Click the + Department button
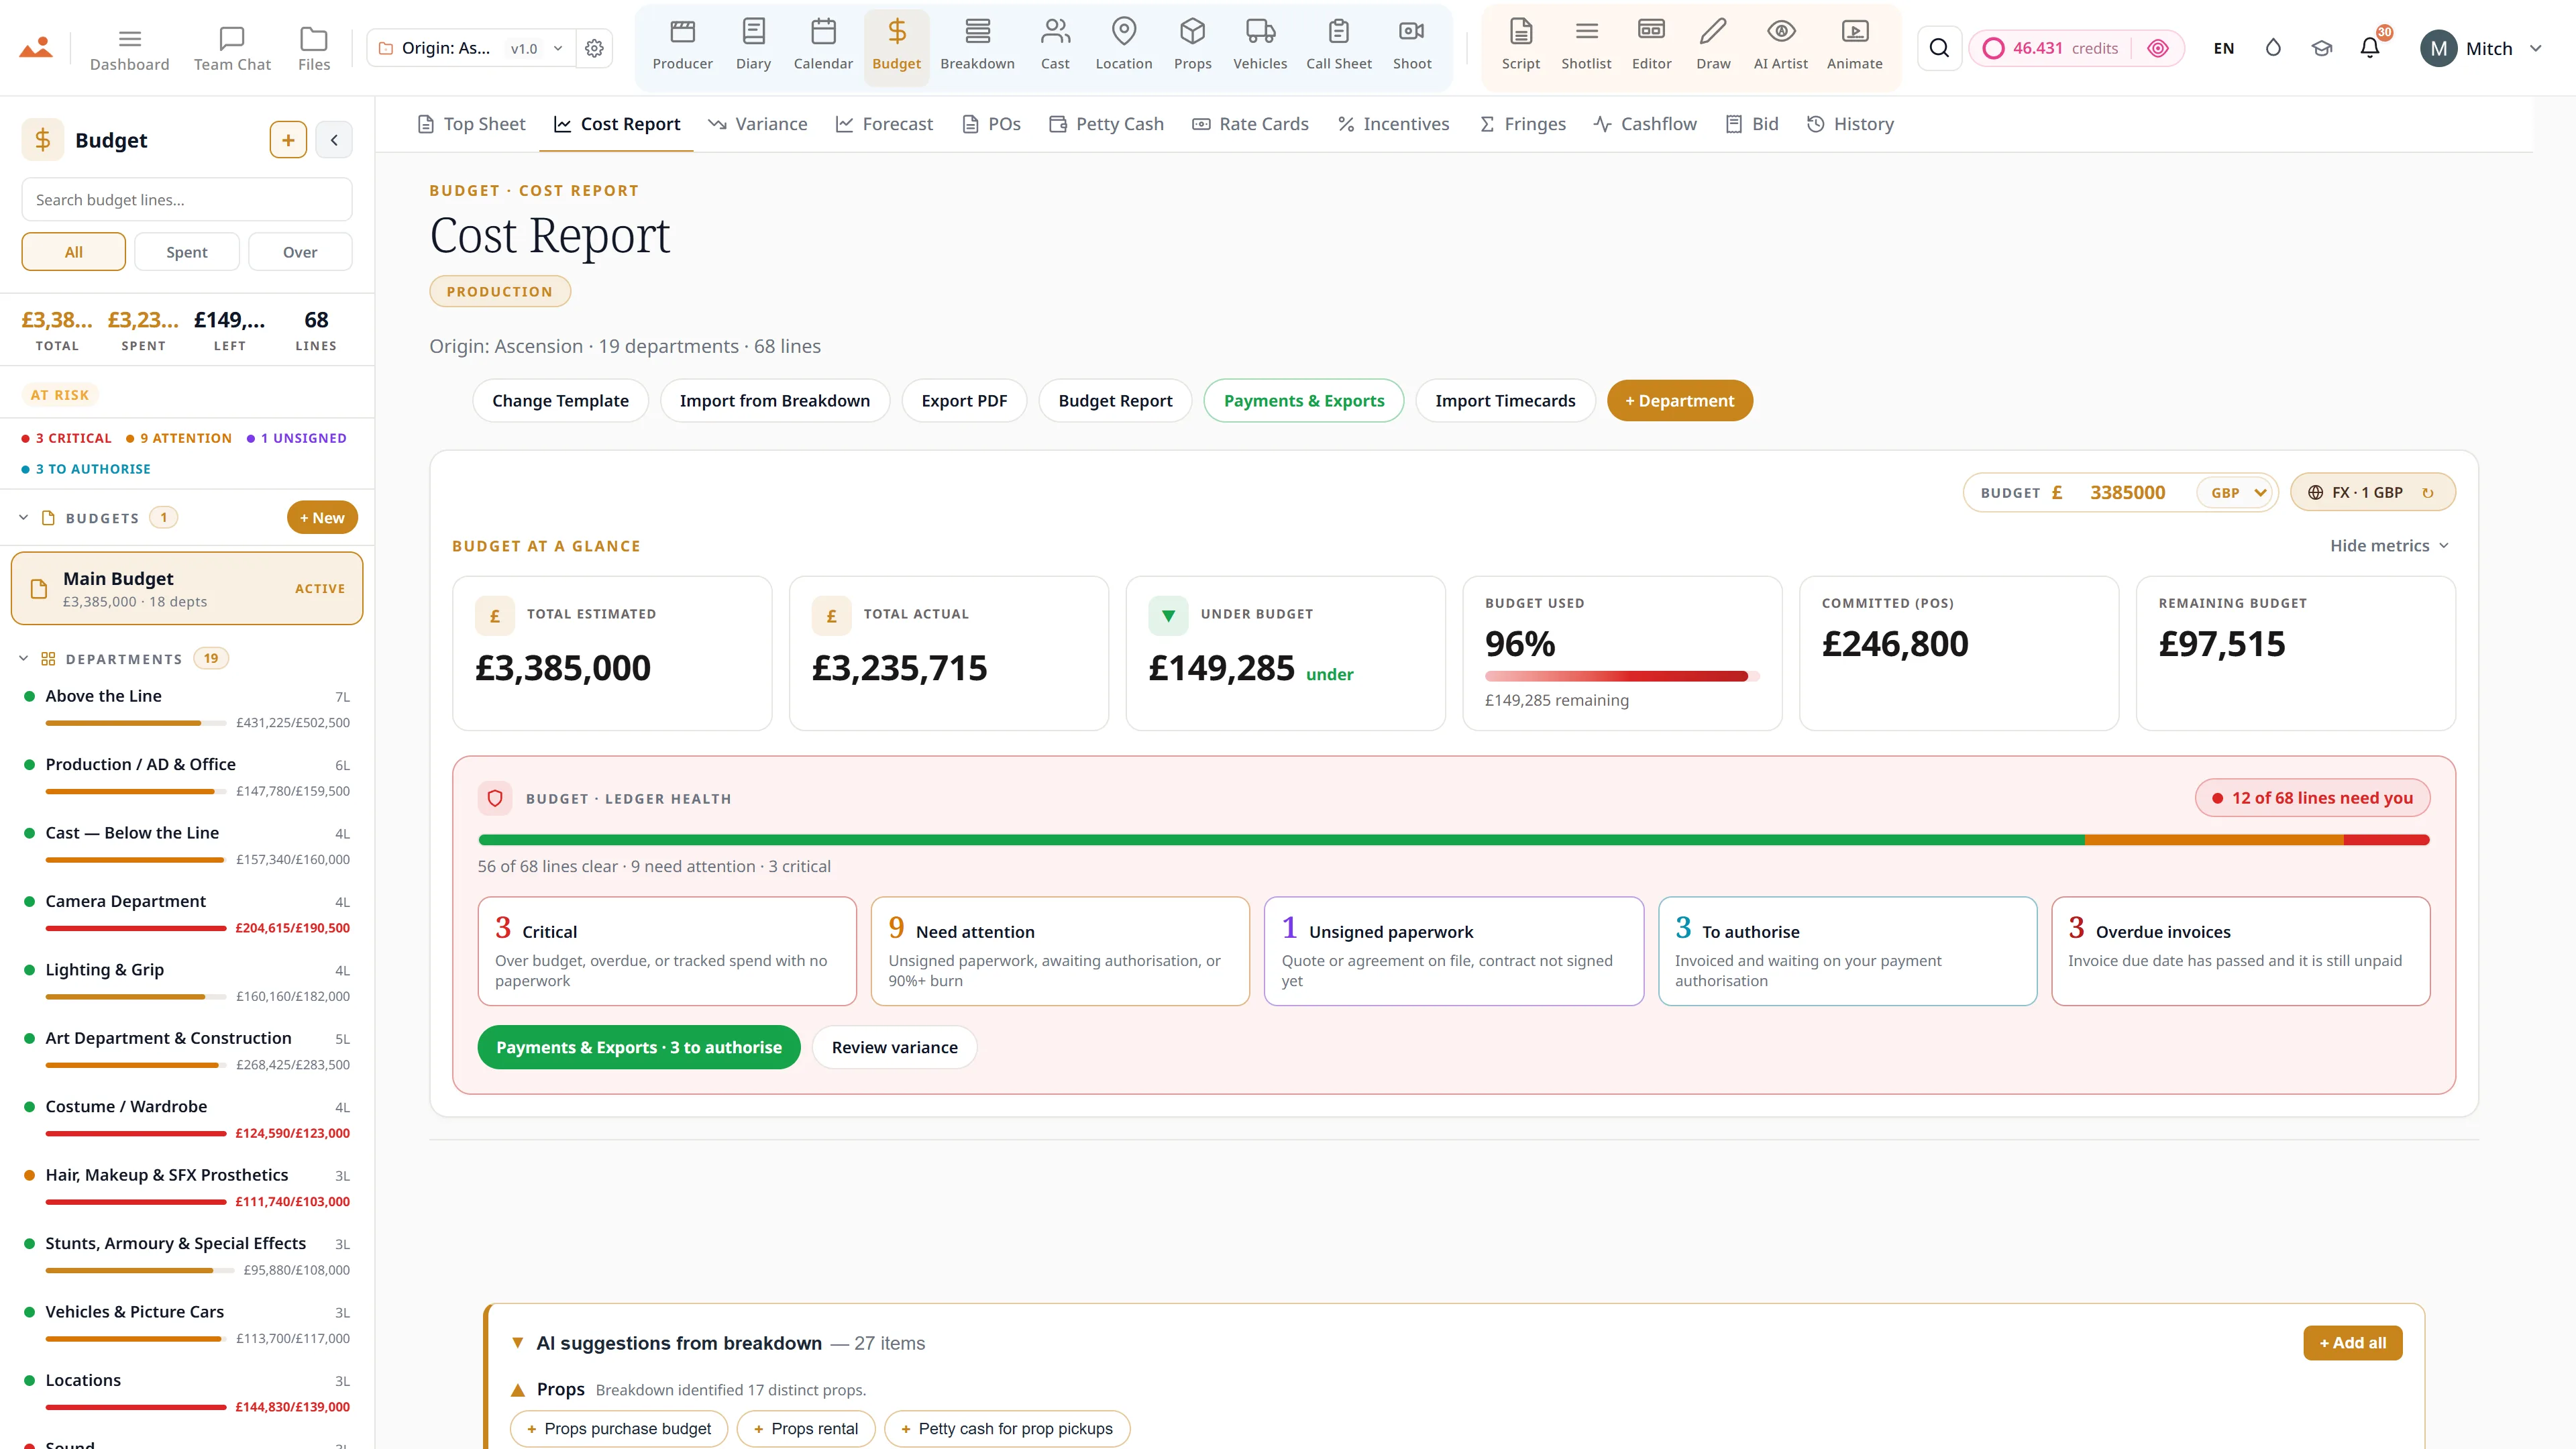Screen dimensions: 2576x1449 pos(1679,401)
